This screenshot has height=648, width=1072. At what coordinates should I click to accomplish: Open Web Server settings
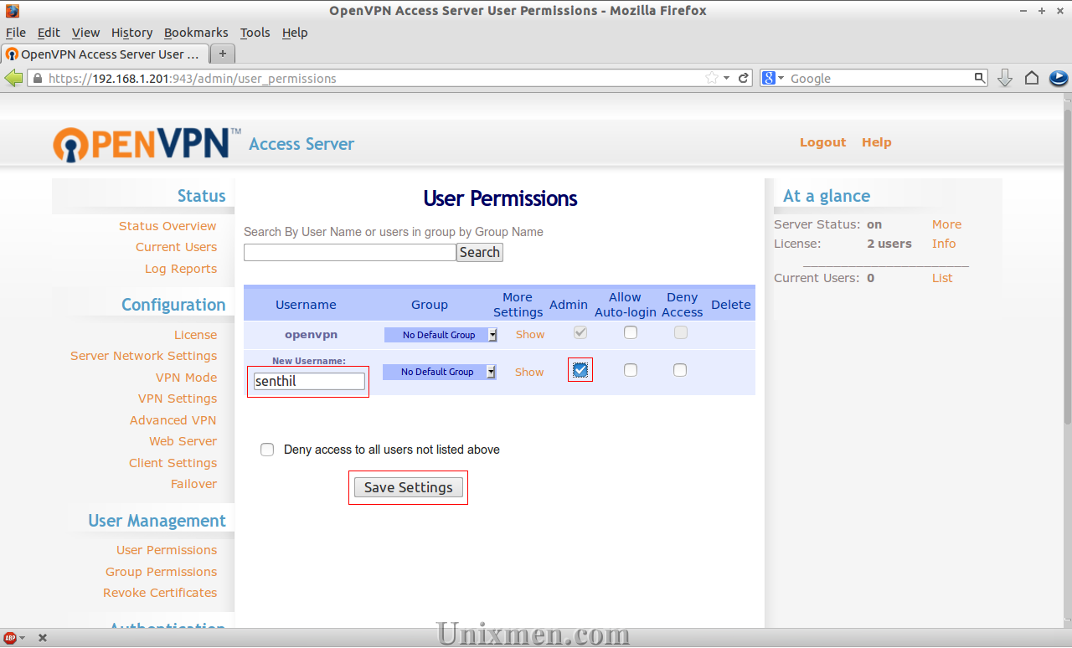pyautogui.click(x=183, y=441)
